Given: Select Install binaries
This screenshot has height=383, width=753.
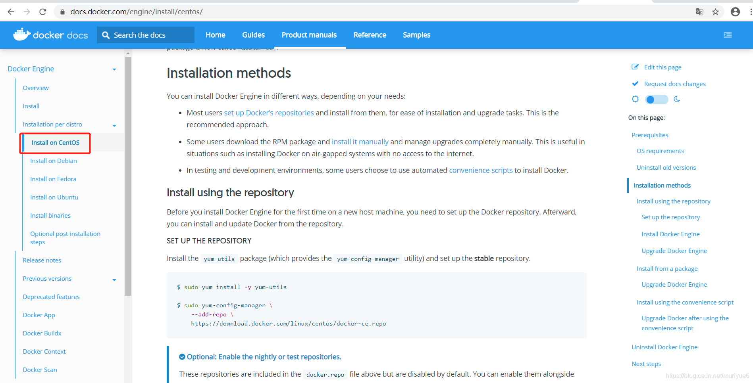Looking at the screenshot, I should [x=50, y=216].
